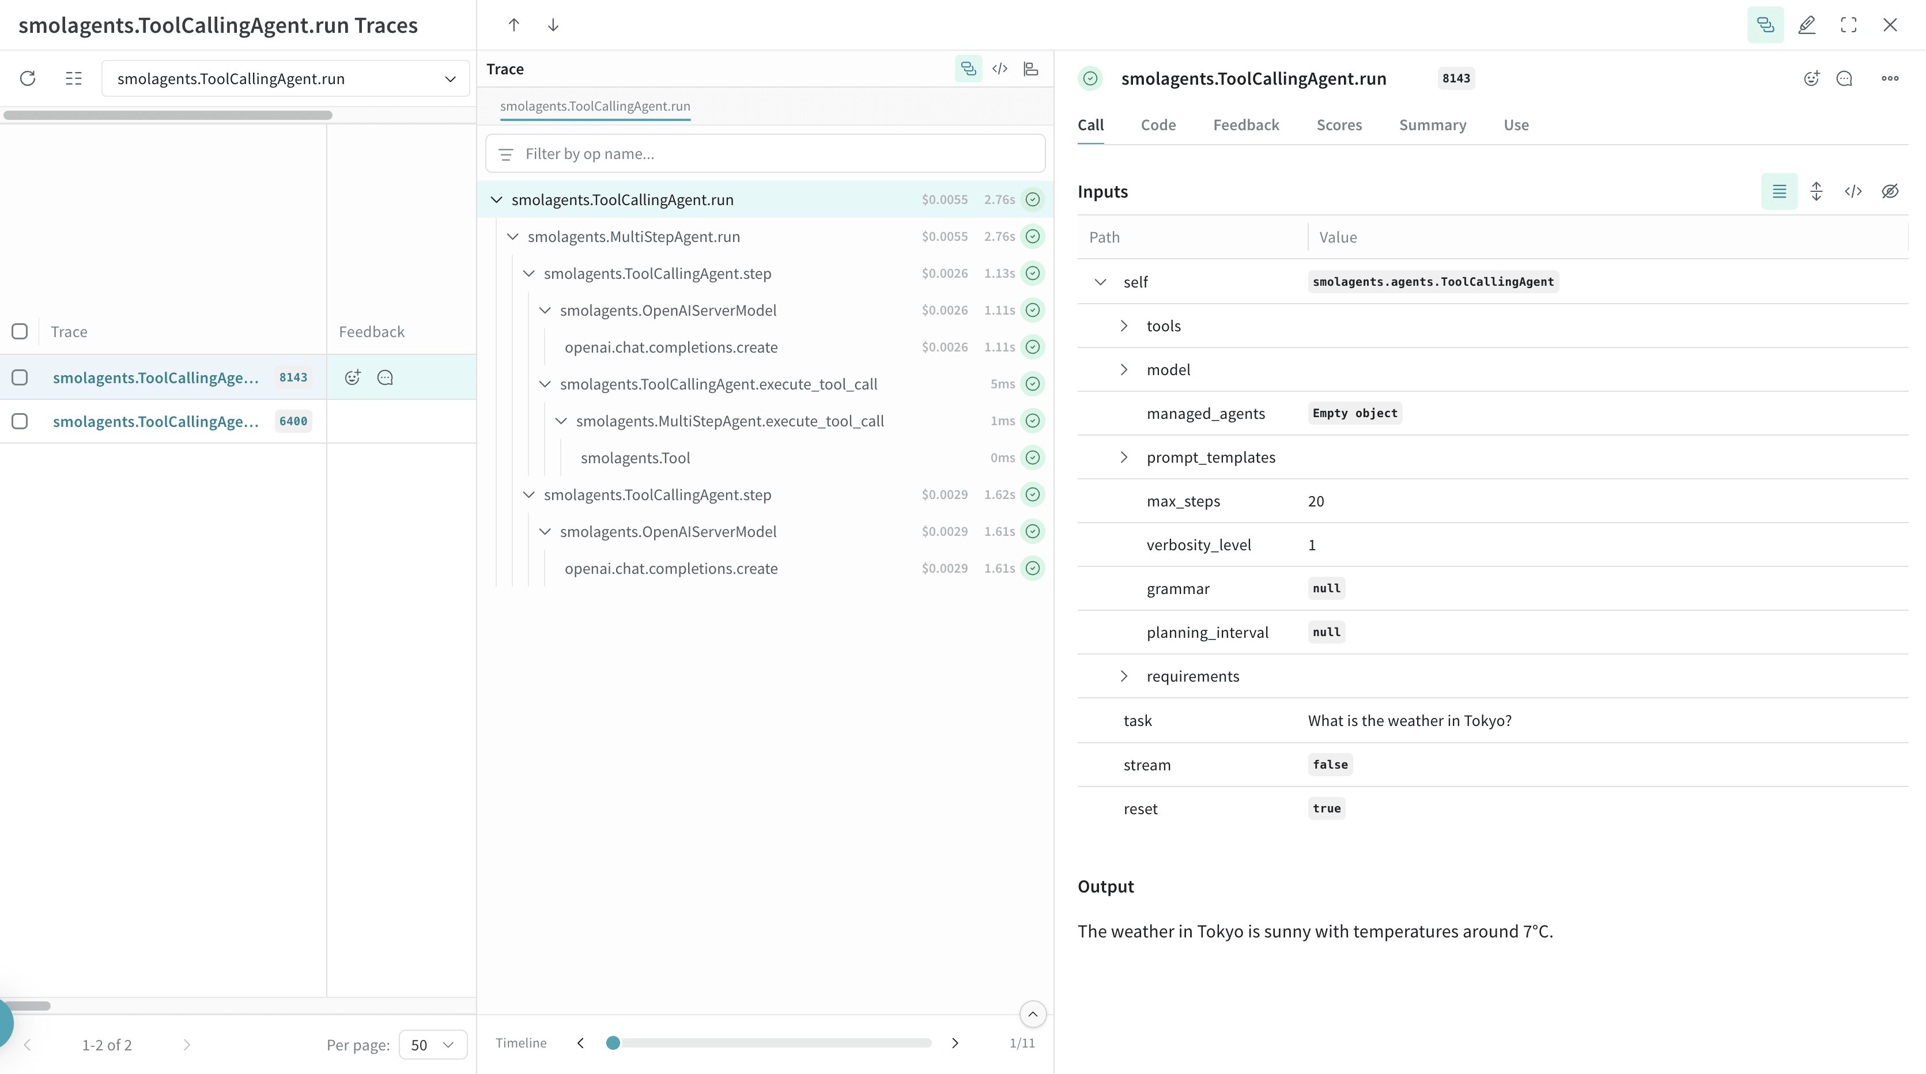The height and width of the screenshot is (1074, 1926).
Task: Click the timeline slider handle
Action: point(613,1043)
